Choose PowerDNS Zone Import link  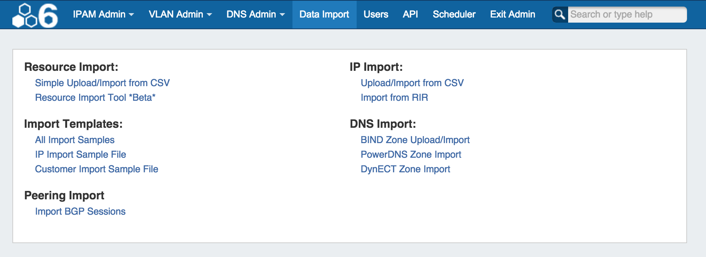[x=411, y=154]
